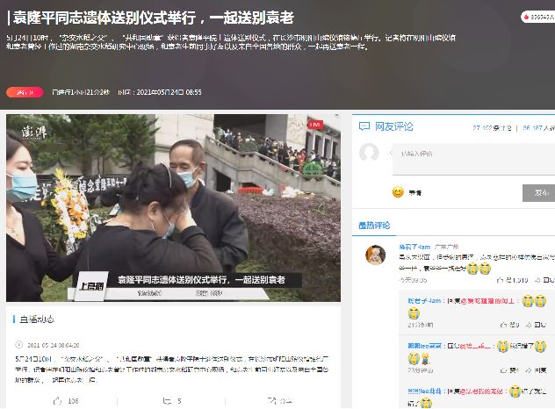Click the clock icon beside 2021-05-24 timestamp
The image size is (555, 409).
coord(18,345)
